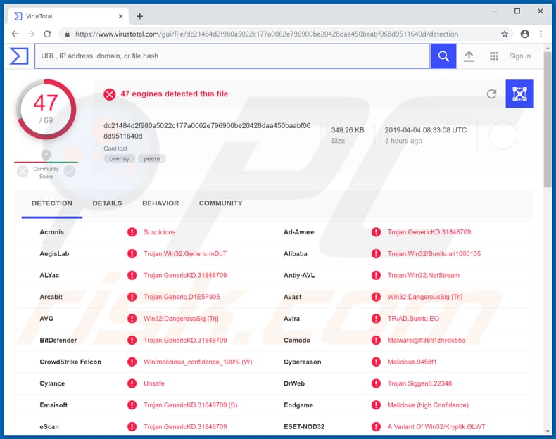Screen dimensions: 556x439
Task: Focus the URL, IP address, domain search field
Action: coord(232,56)
